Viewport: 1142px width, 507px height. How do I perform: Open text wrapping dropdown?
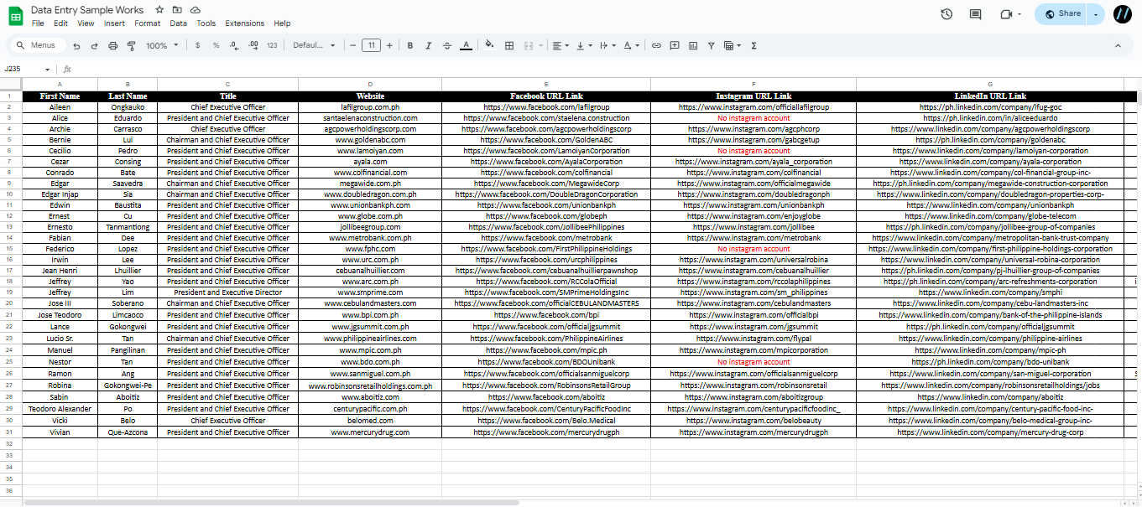[608, 45]
